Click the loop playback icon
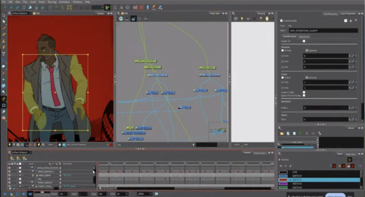Image resolution: width=365 pixels, height=197 pixels. [x=18, y=194]
